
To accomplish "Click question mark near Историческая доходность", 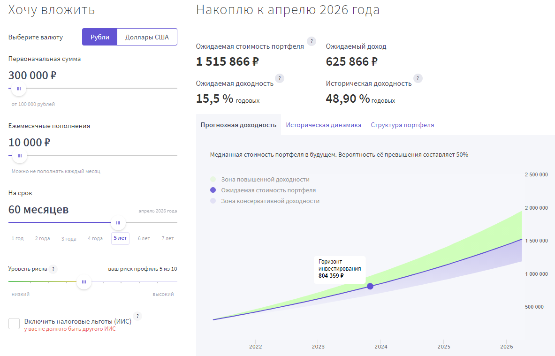I will (418, 78).
